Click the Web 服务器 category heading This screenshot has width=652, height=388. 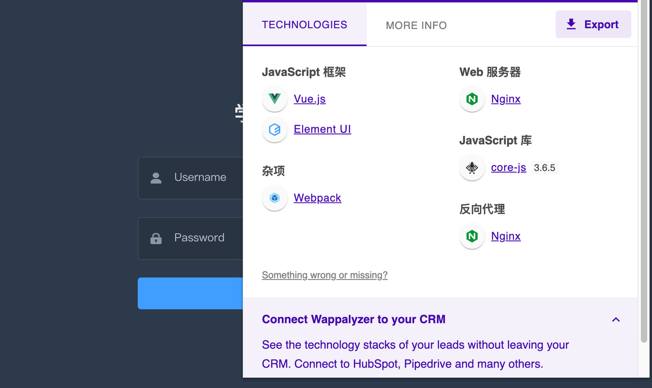(x=490, y=72)
